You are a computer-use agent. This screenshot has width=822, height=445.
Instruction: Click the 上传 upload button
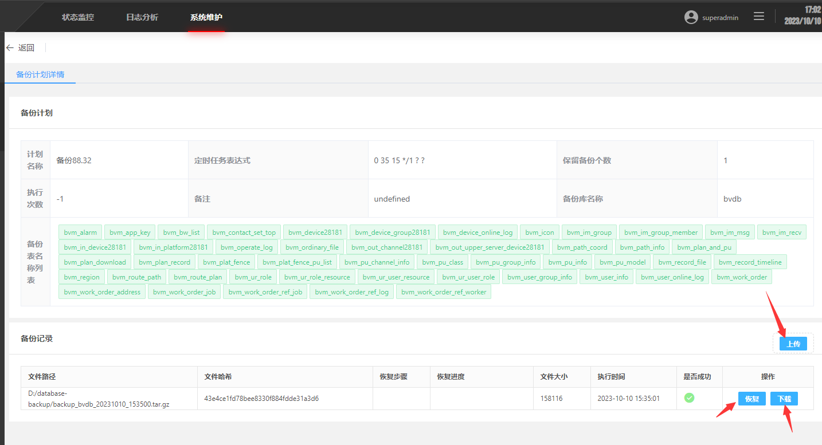coord(793,344)
